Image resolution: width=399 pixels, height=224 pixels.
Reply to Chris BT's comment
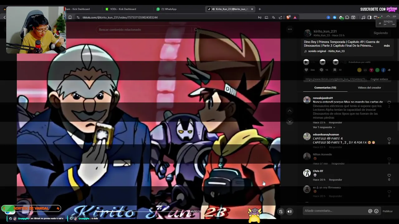[x=335, y=180]
